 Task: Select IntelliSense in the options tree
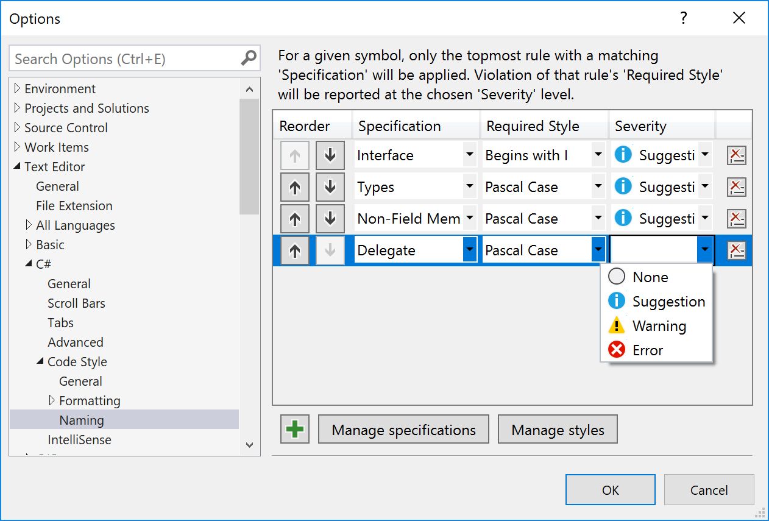(x=79, y=440)
